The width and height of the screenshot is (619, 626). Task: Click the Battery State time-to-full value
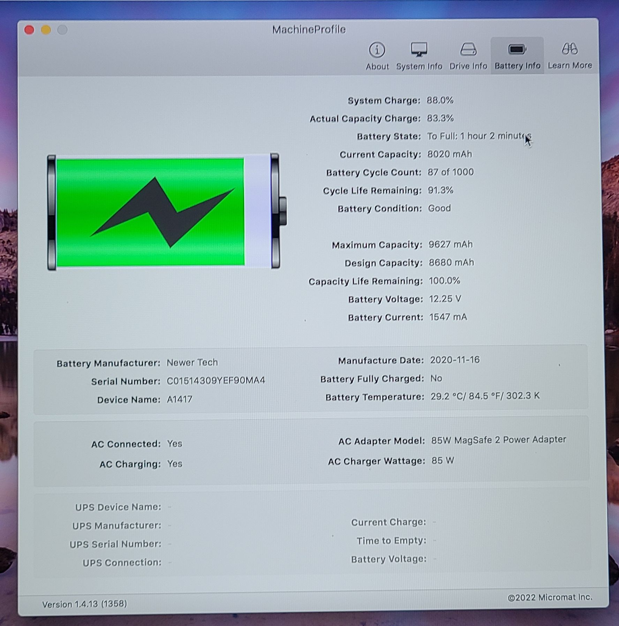pos(479,136)
